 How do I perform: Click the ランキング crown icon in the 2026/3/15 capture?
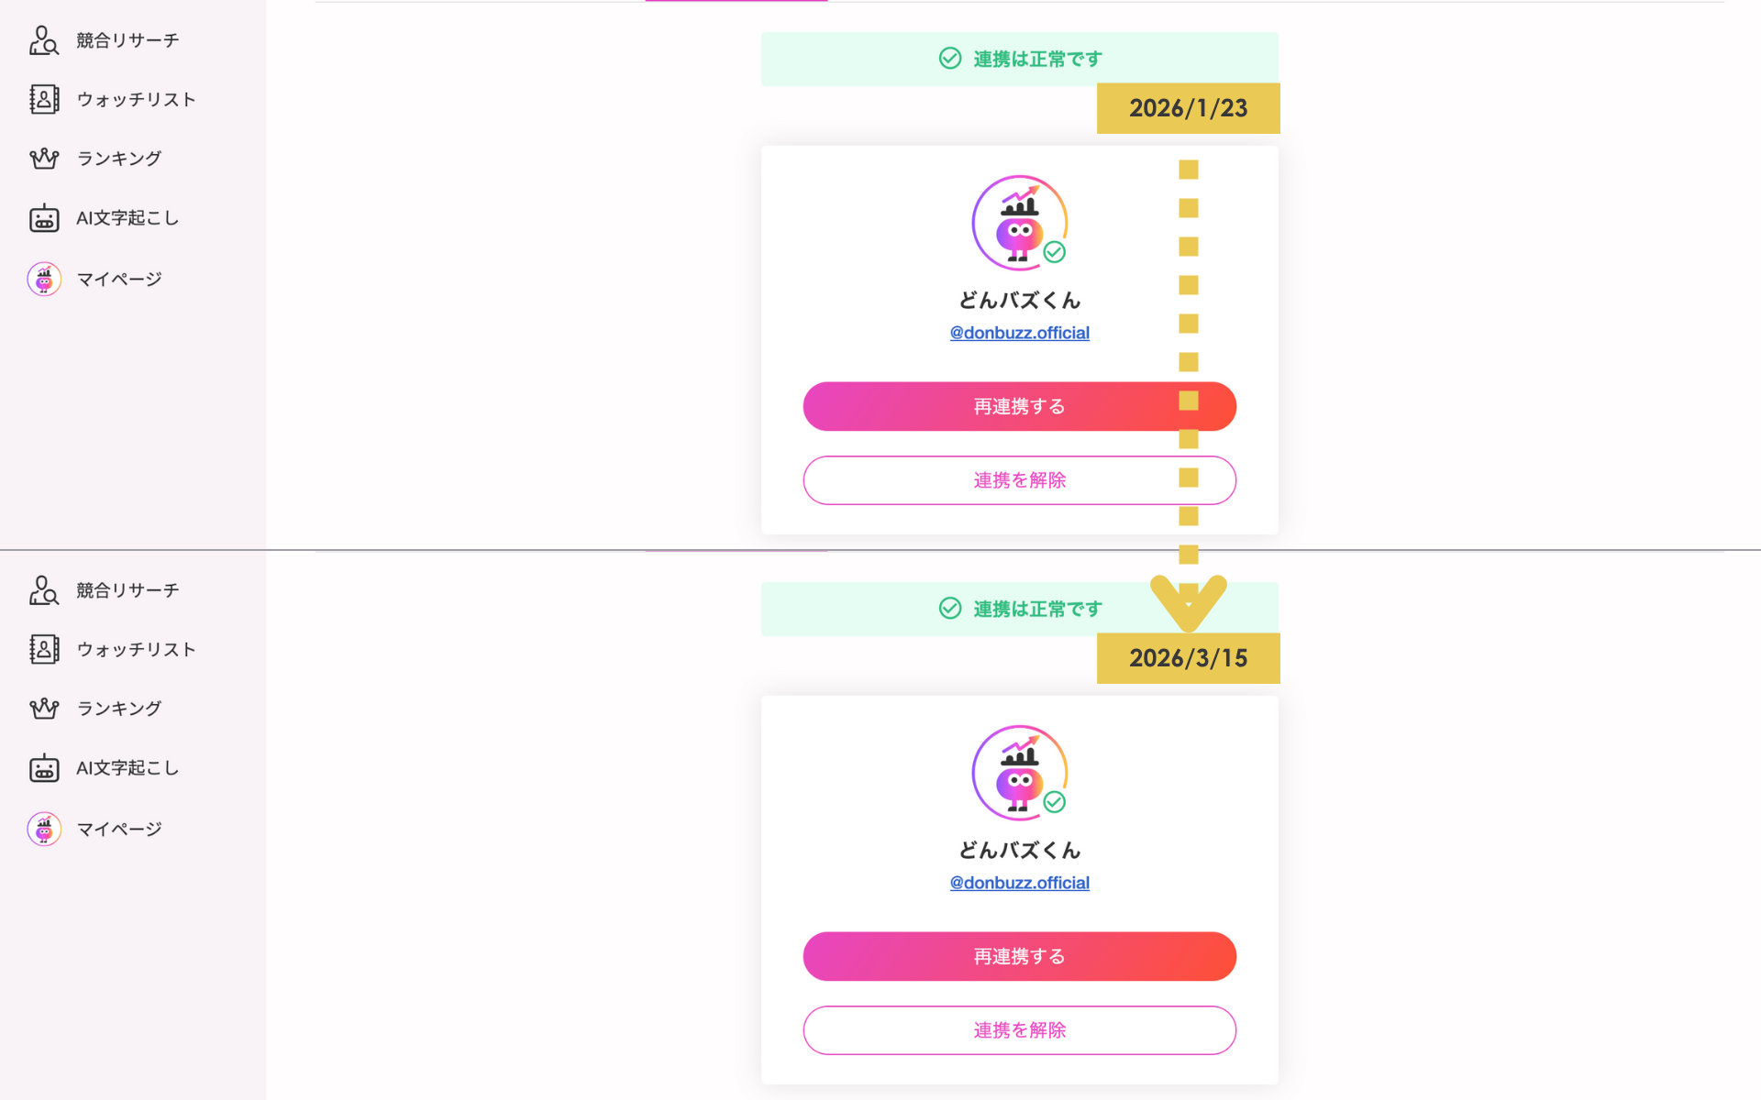tap(44, 709)
